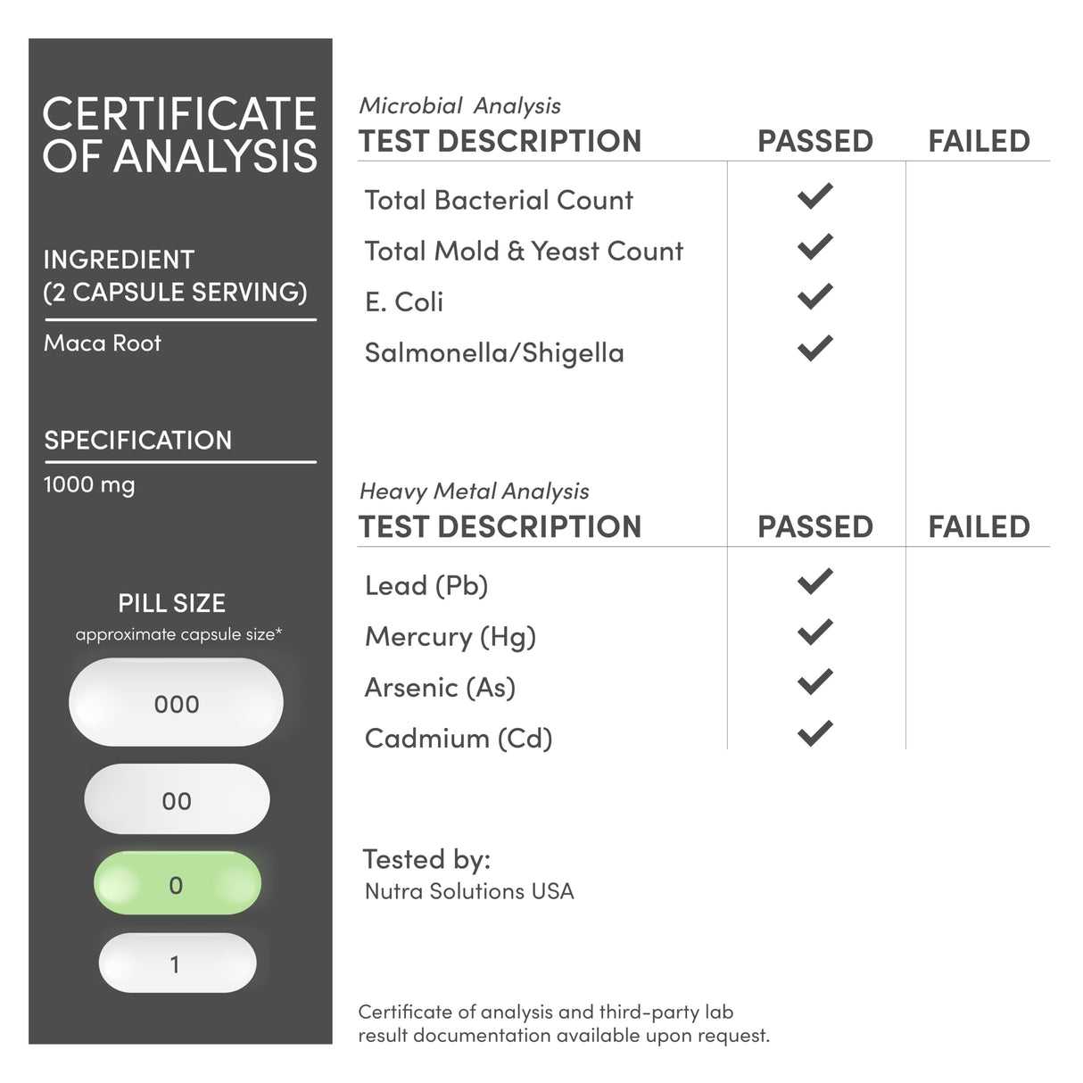Click PASSED header in Microbial Analysis table
This screenshot has height=1083, width=1083.
point(814,142)
